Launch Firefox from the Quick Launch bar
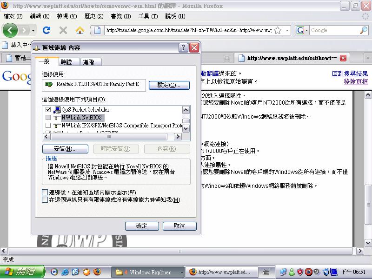 97,272
